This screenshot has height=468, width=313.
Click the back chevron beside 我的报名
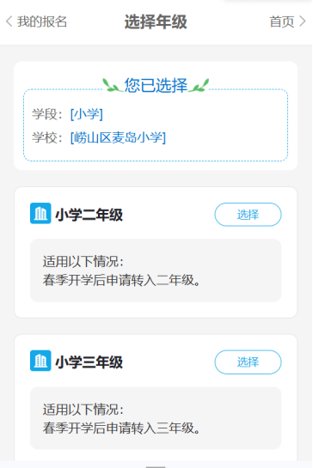[x=9, y=21]
